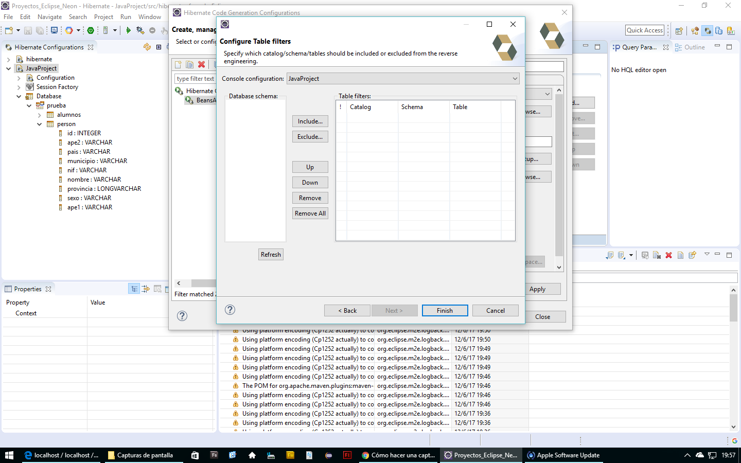Open the Navigate menu

pyautogui.click(x=49, y=17)
